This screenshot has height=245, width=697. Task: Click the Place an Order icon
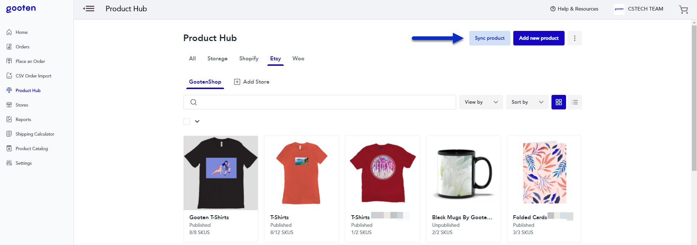coord(9,61)
